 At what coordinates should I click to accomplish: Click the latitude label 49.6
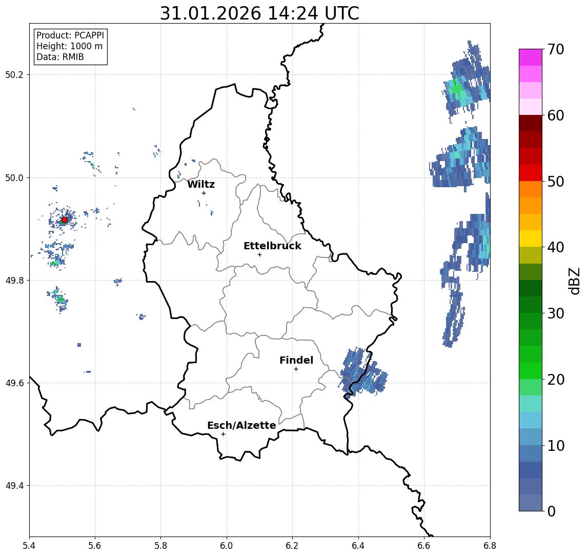(14, 383)
